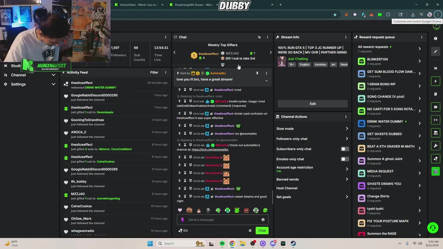Expand the pinned message chevron
Screen dimensions: 443x249
266,81
